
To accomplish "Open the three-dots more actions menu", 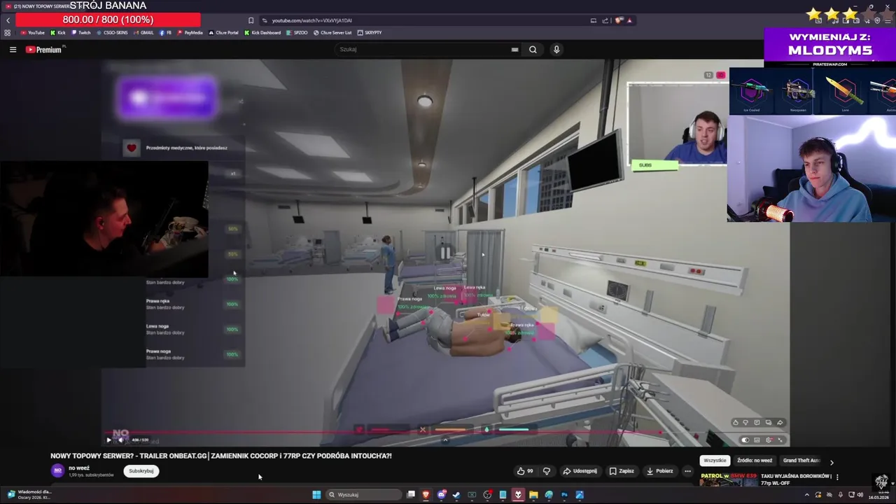I will coord(687,471).
